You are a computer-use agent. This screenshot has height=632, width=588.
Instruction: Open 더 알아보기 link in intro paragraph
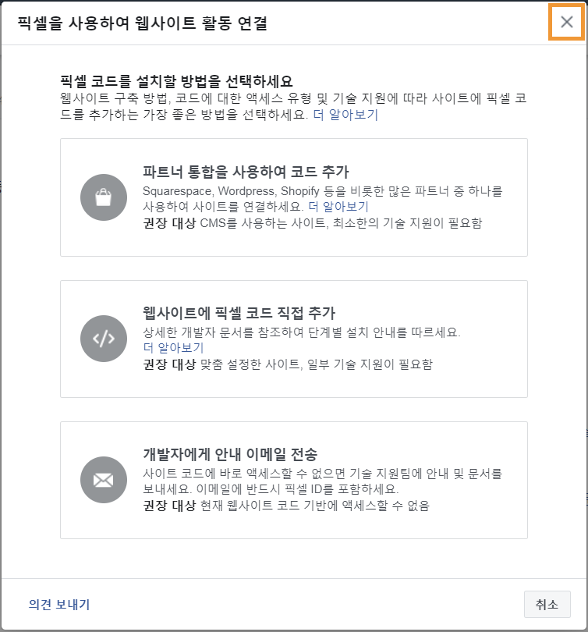point(345,115)
